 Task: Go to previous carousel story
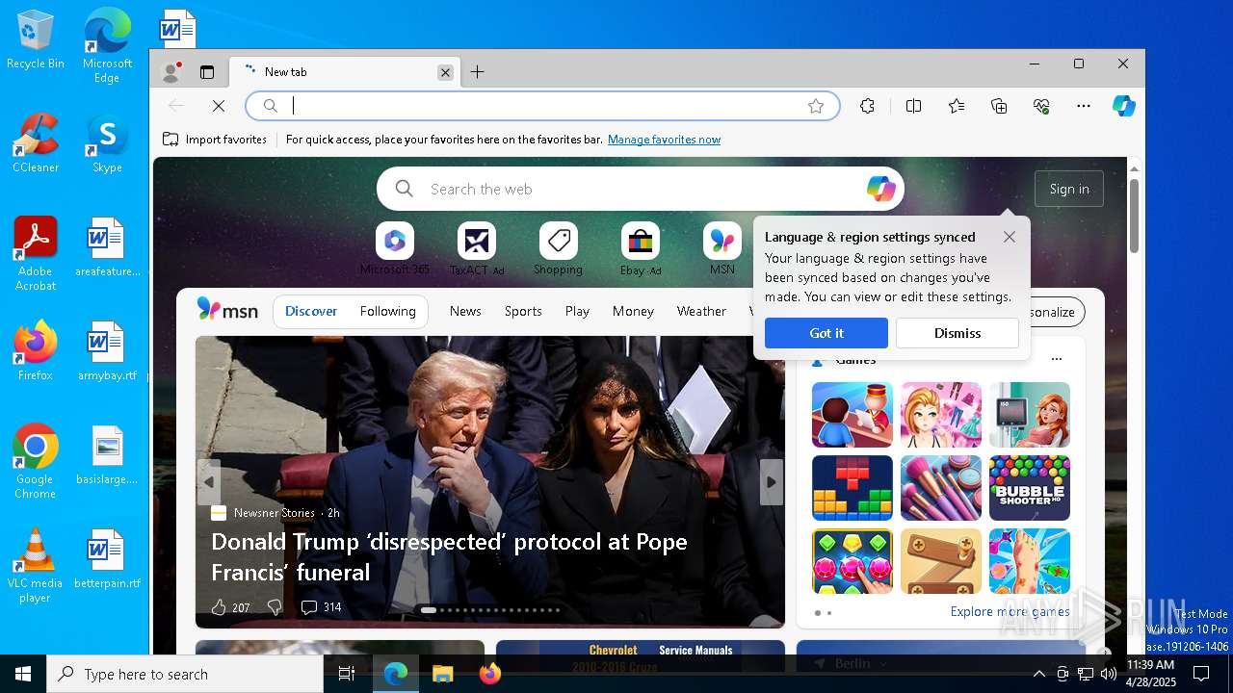[208, 482]
